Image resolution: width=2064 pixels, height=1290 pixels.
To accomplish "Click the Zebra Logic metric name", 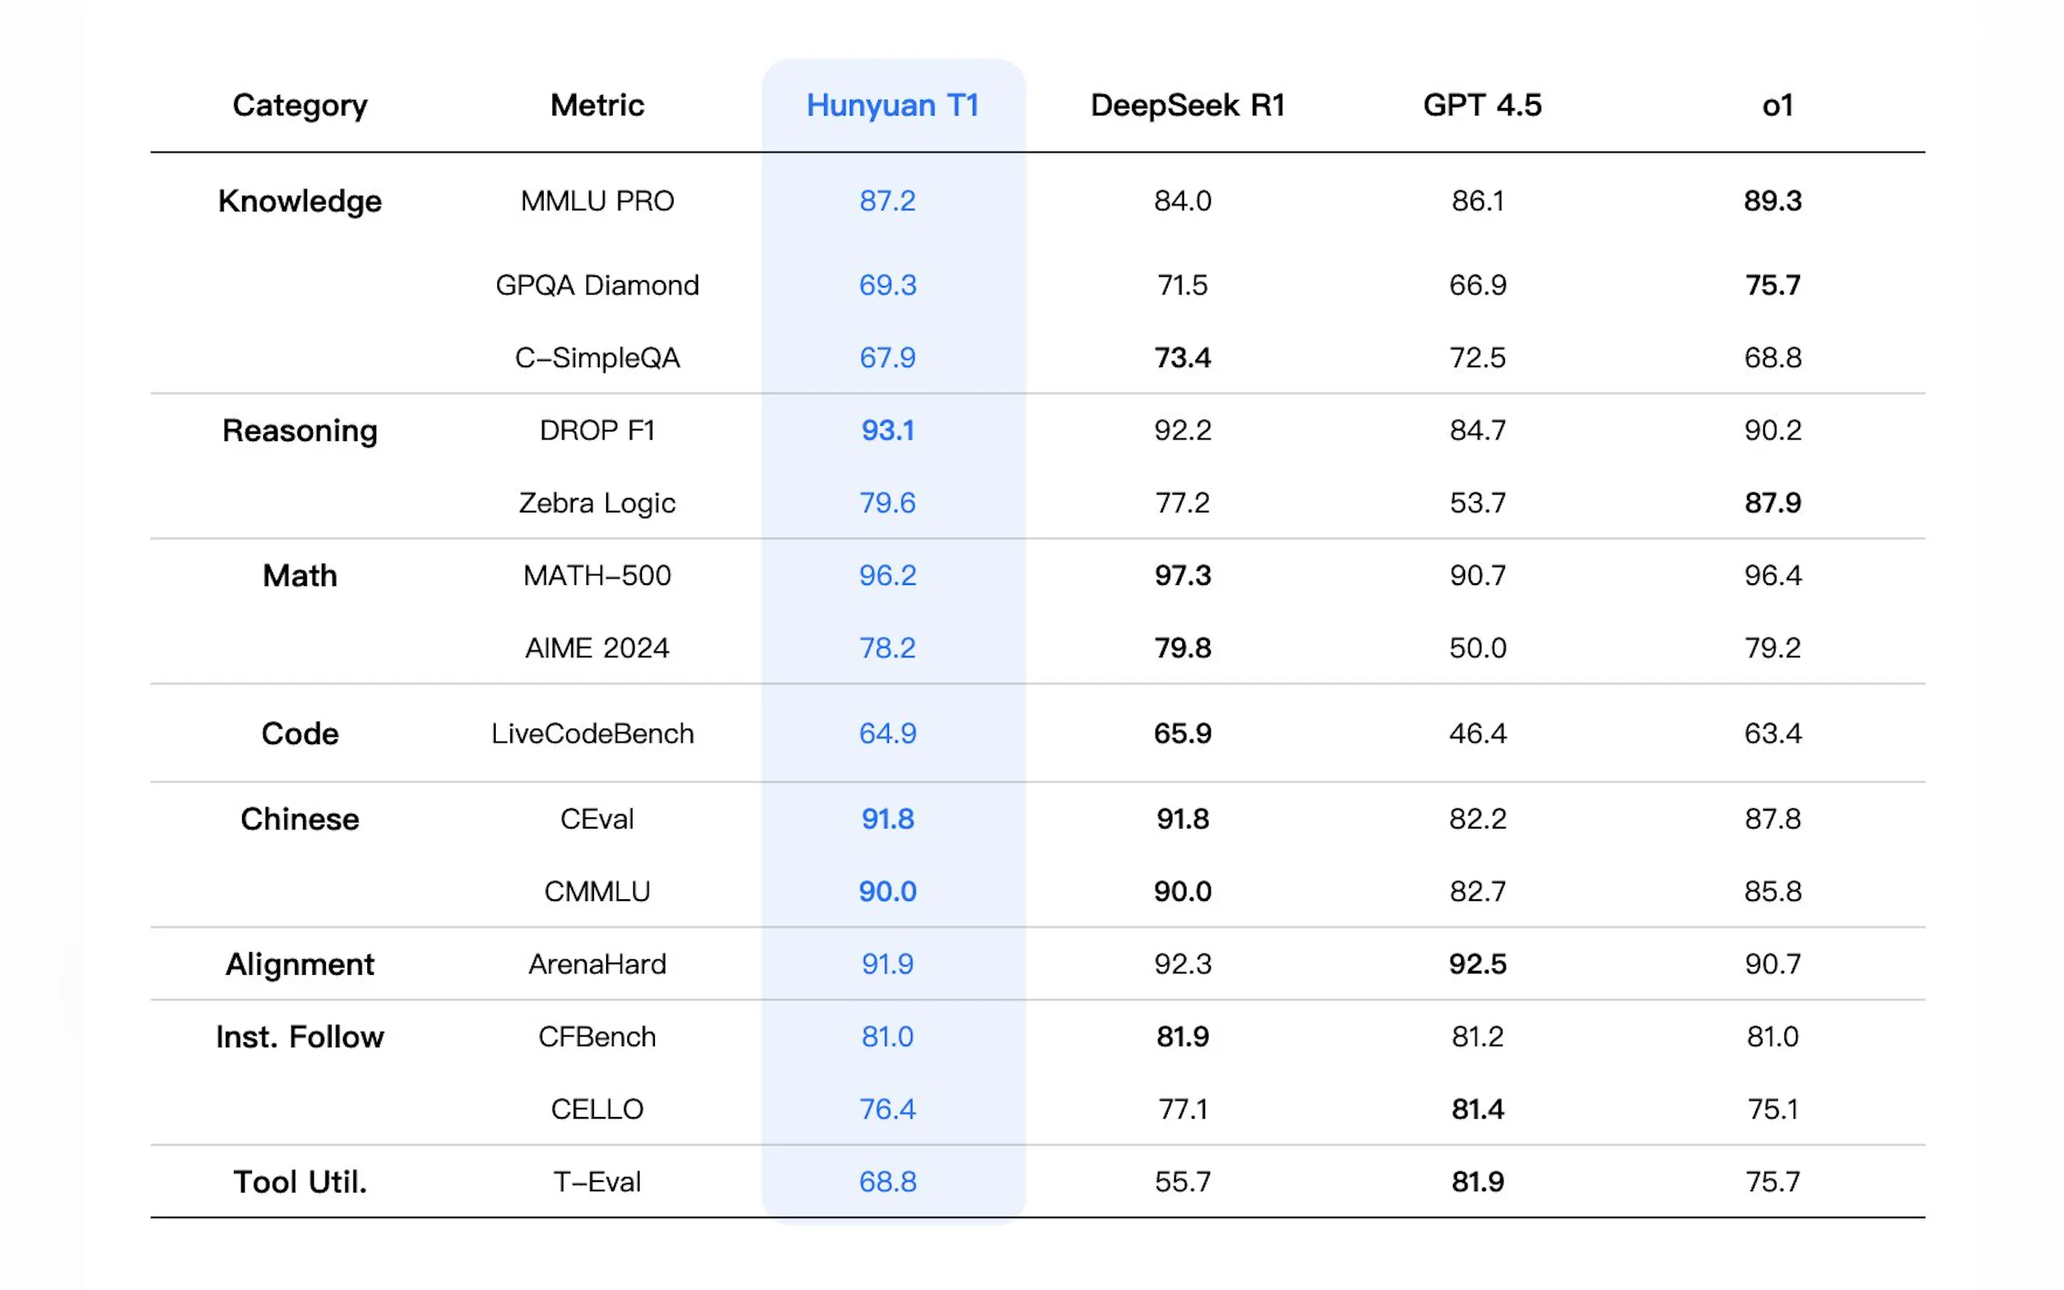I will click(596, 503).
